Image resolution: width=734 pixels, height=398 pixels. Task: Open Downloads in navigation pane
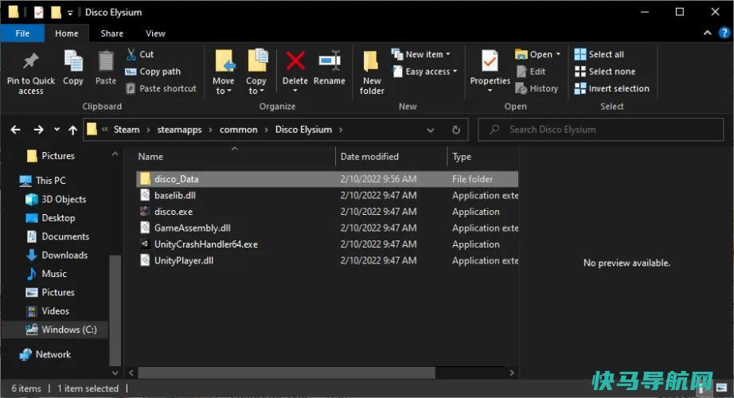(x=57, y=256)
